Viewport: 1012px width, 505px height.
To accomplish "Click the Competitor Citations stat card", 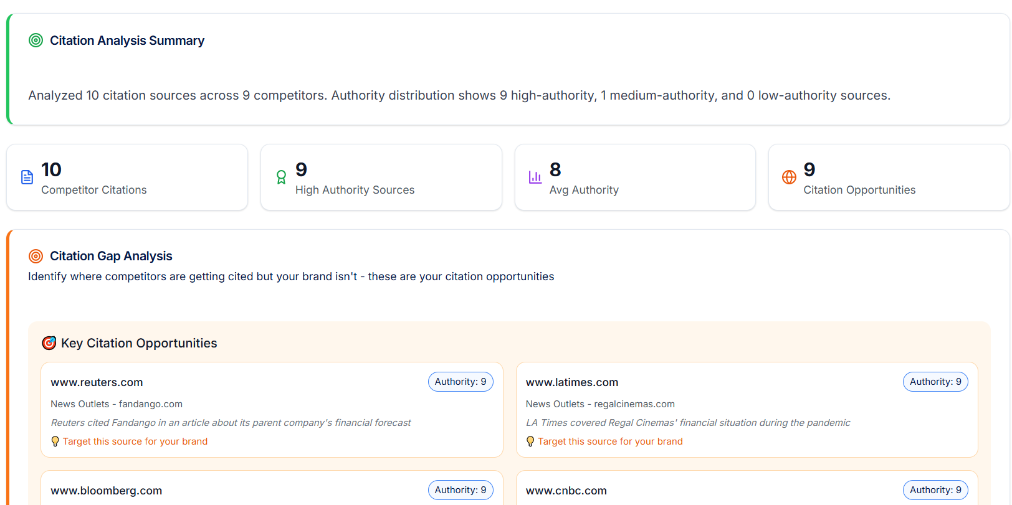I will point(127,177).
